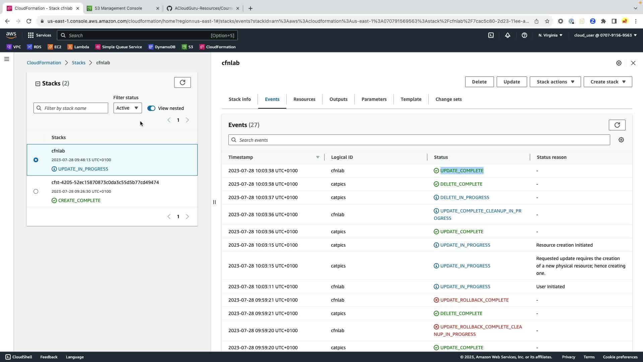Click the Search events input field
Viewport: 643px width, 362px height.
419,140
